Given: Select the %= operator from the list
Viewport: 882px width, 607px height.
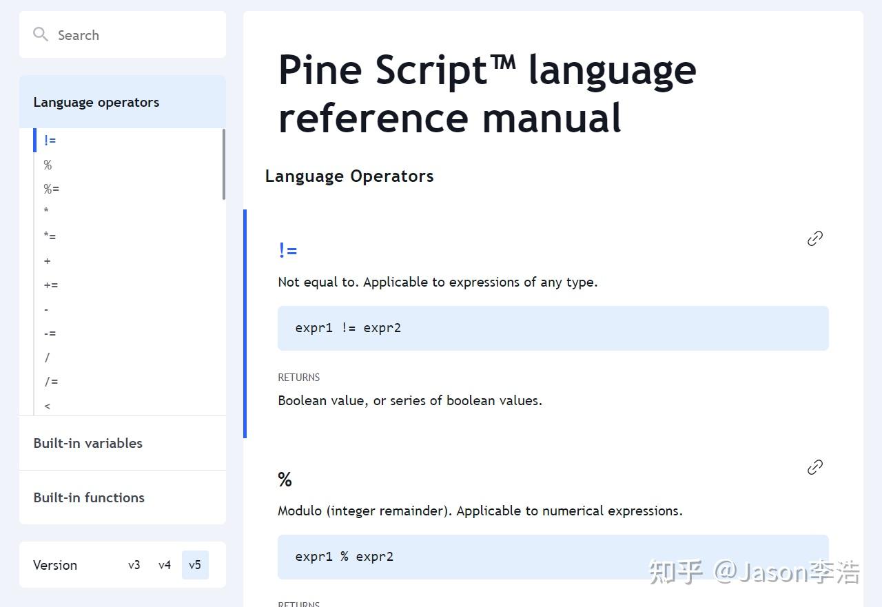Looking at the screenshot, I should (x=50, y=188).
